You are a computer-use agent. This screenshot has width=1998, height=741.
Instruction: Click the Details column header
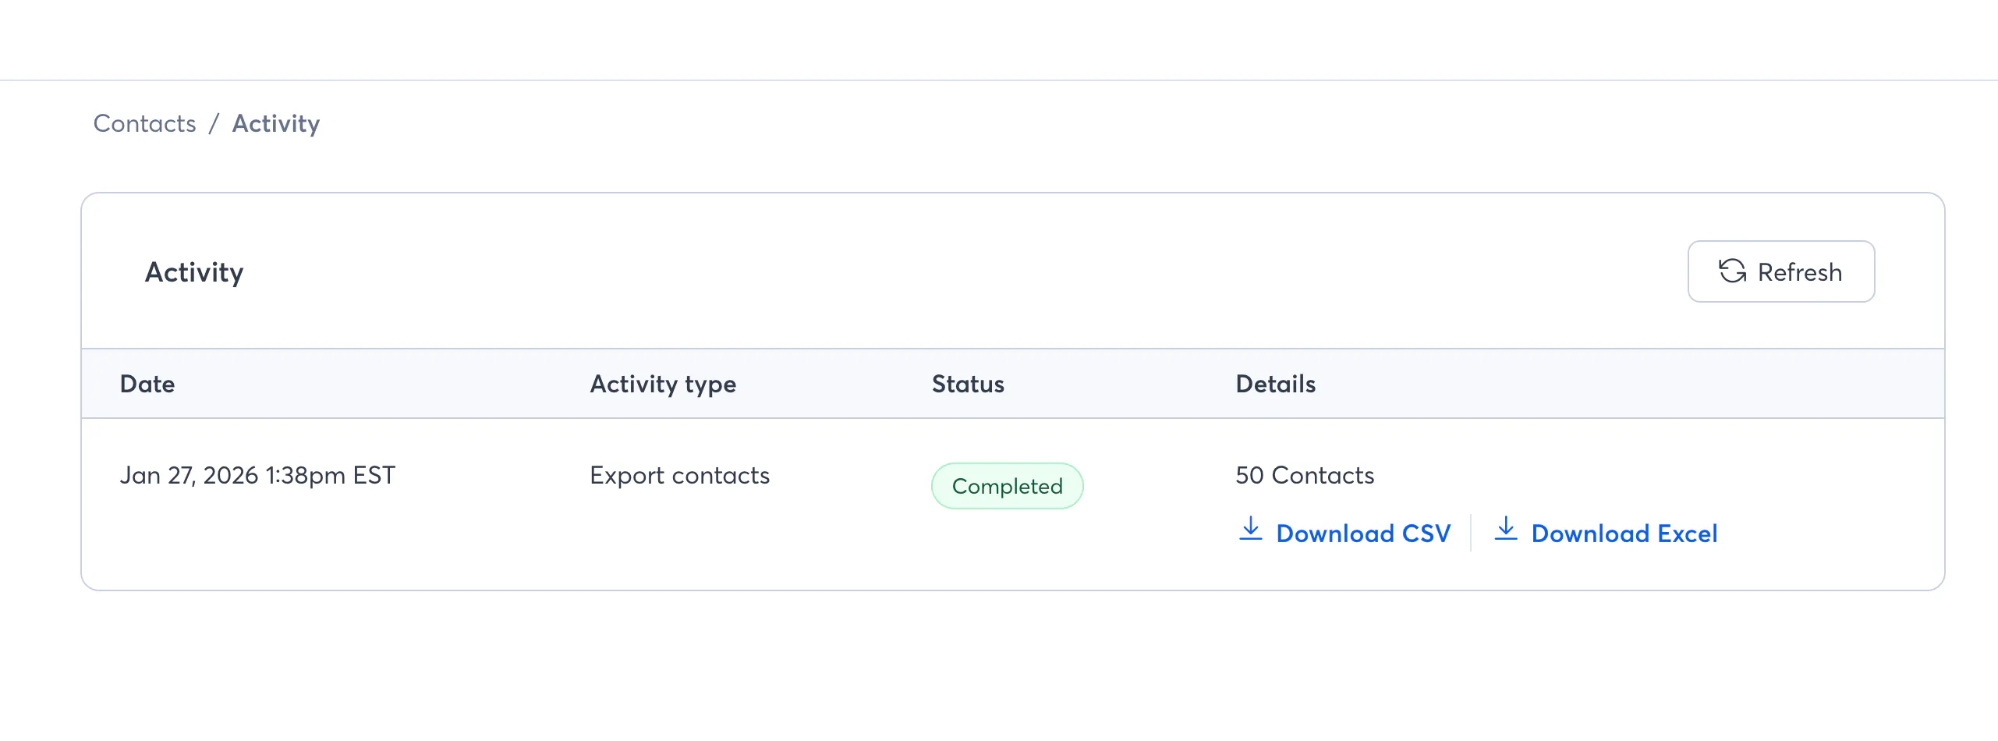click(1275, 384)
